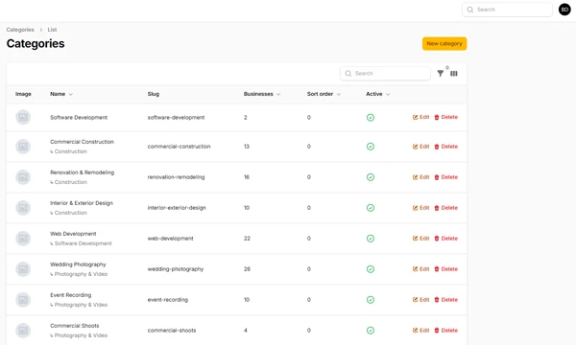Click the Web Development category name
The width and height of the screenshot is (576, 345).
[73, 234]
